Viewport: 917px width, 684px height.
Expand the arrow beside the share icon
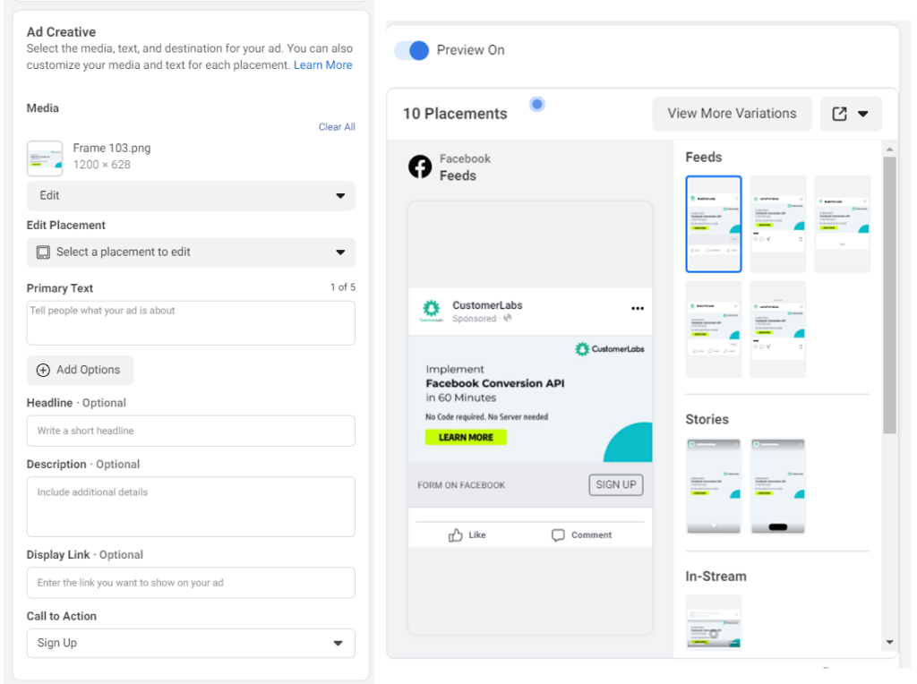coord(863,114)
